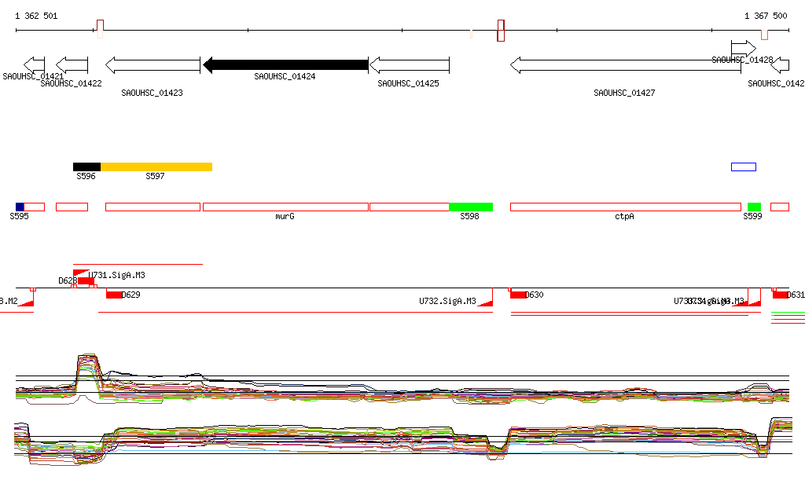Click the green S598 segment

[471, 207]
